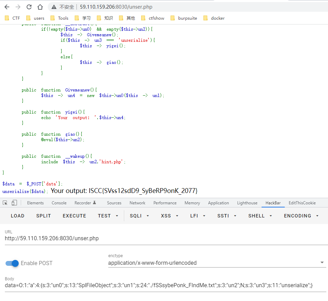The height and width of the screenshot is (301, 328).
Task: Click the 'public function giao()' line
Action: 52,134
